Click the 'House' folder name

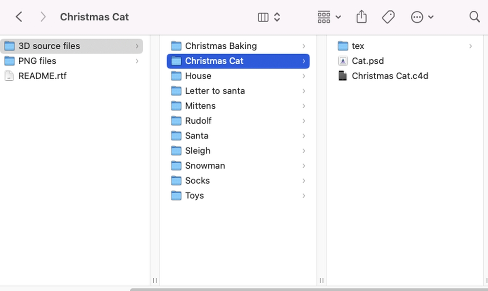point(198,76)
